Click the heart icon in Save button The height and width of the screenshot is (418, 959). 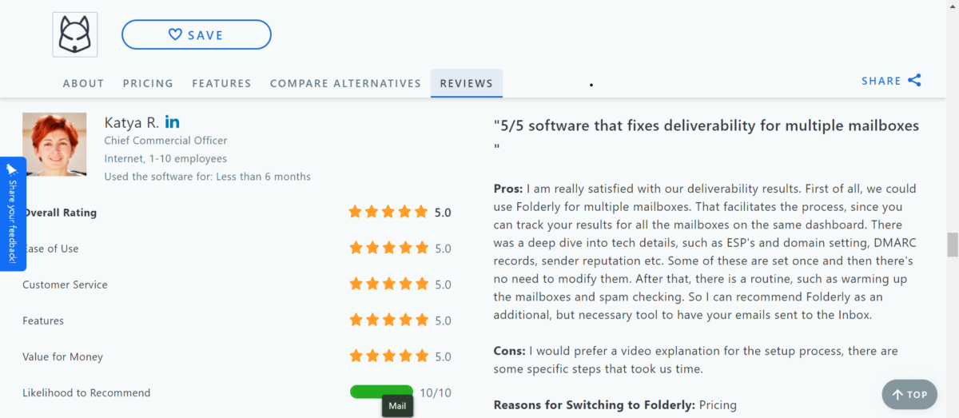(x=176, y=34)
